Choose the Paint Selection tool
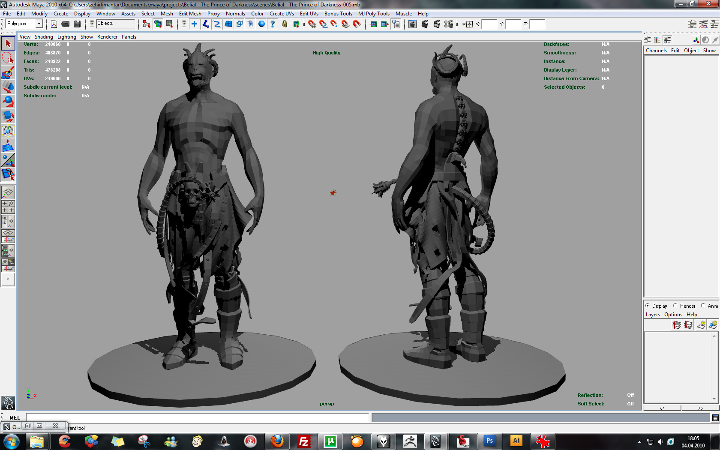The image size is (720, 450). pyautogui.click(x=8, y=72)
